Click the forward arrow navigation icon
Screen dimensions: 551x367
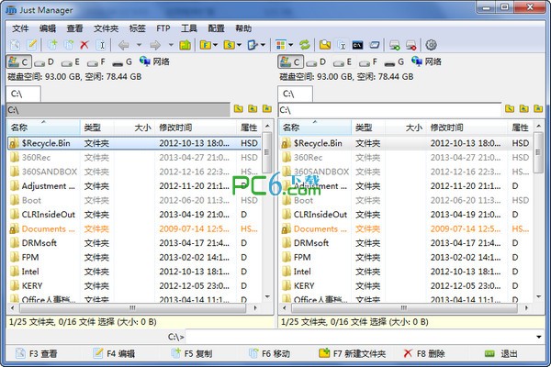click(154, 45)
